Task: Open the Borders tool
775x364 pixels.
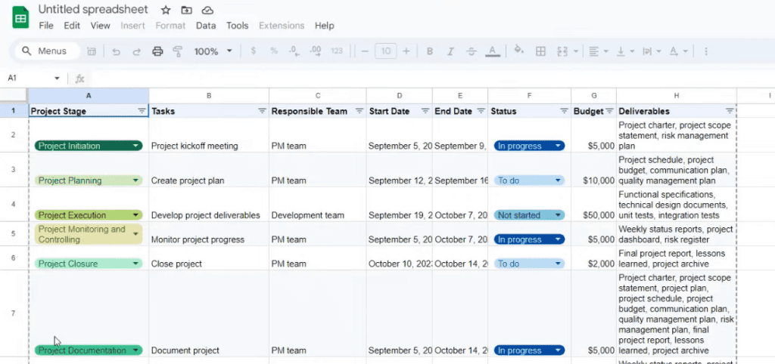Action: coord(540,51)
